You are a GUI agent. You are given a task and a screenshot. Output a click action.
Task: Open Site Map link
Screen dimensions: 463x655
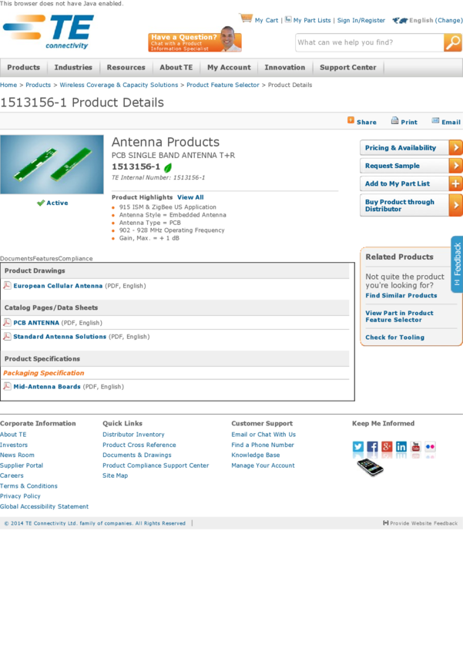point(116,475)
